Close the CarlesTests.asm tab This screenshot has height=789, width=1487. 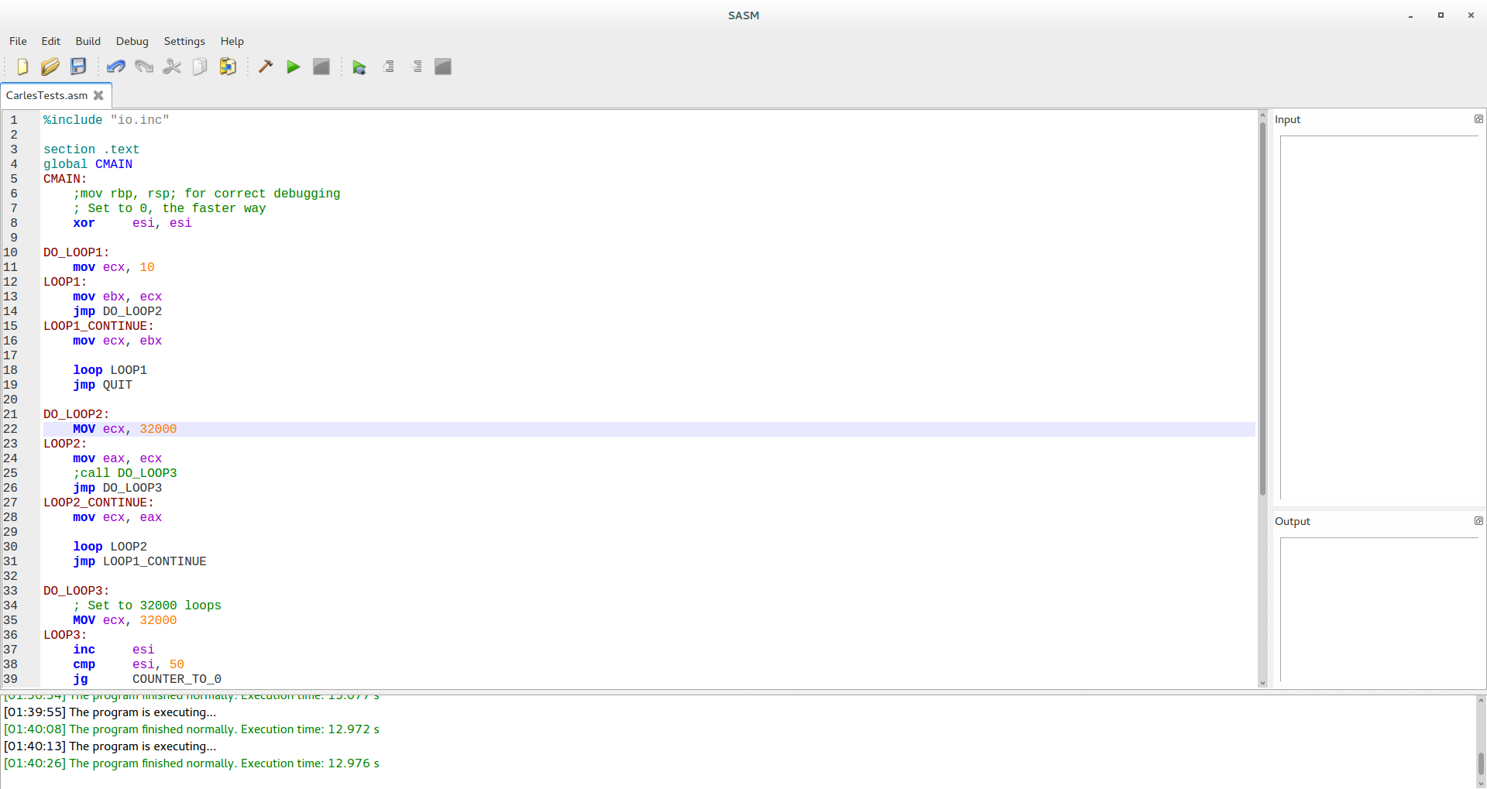[98, 95]
